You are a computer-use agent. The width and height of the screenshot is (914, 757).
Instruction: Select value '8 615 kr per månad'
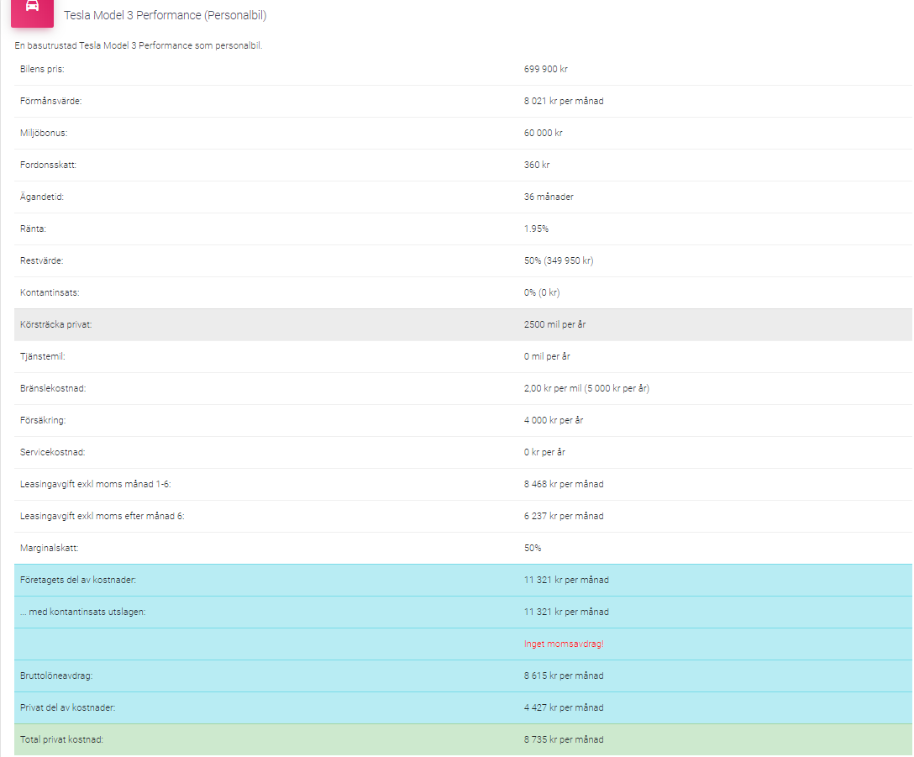(x=564, y=676)
